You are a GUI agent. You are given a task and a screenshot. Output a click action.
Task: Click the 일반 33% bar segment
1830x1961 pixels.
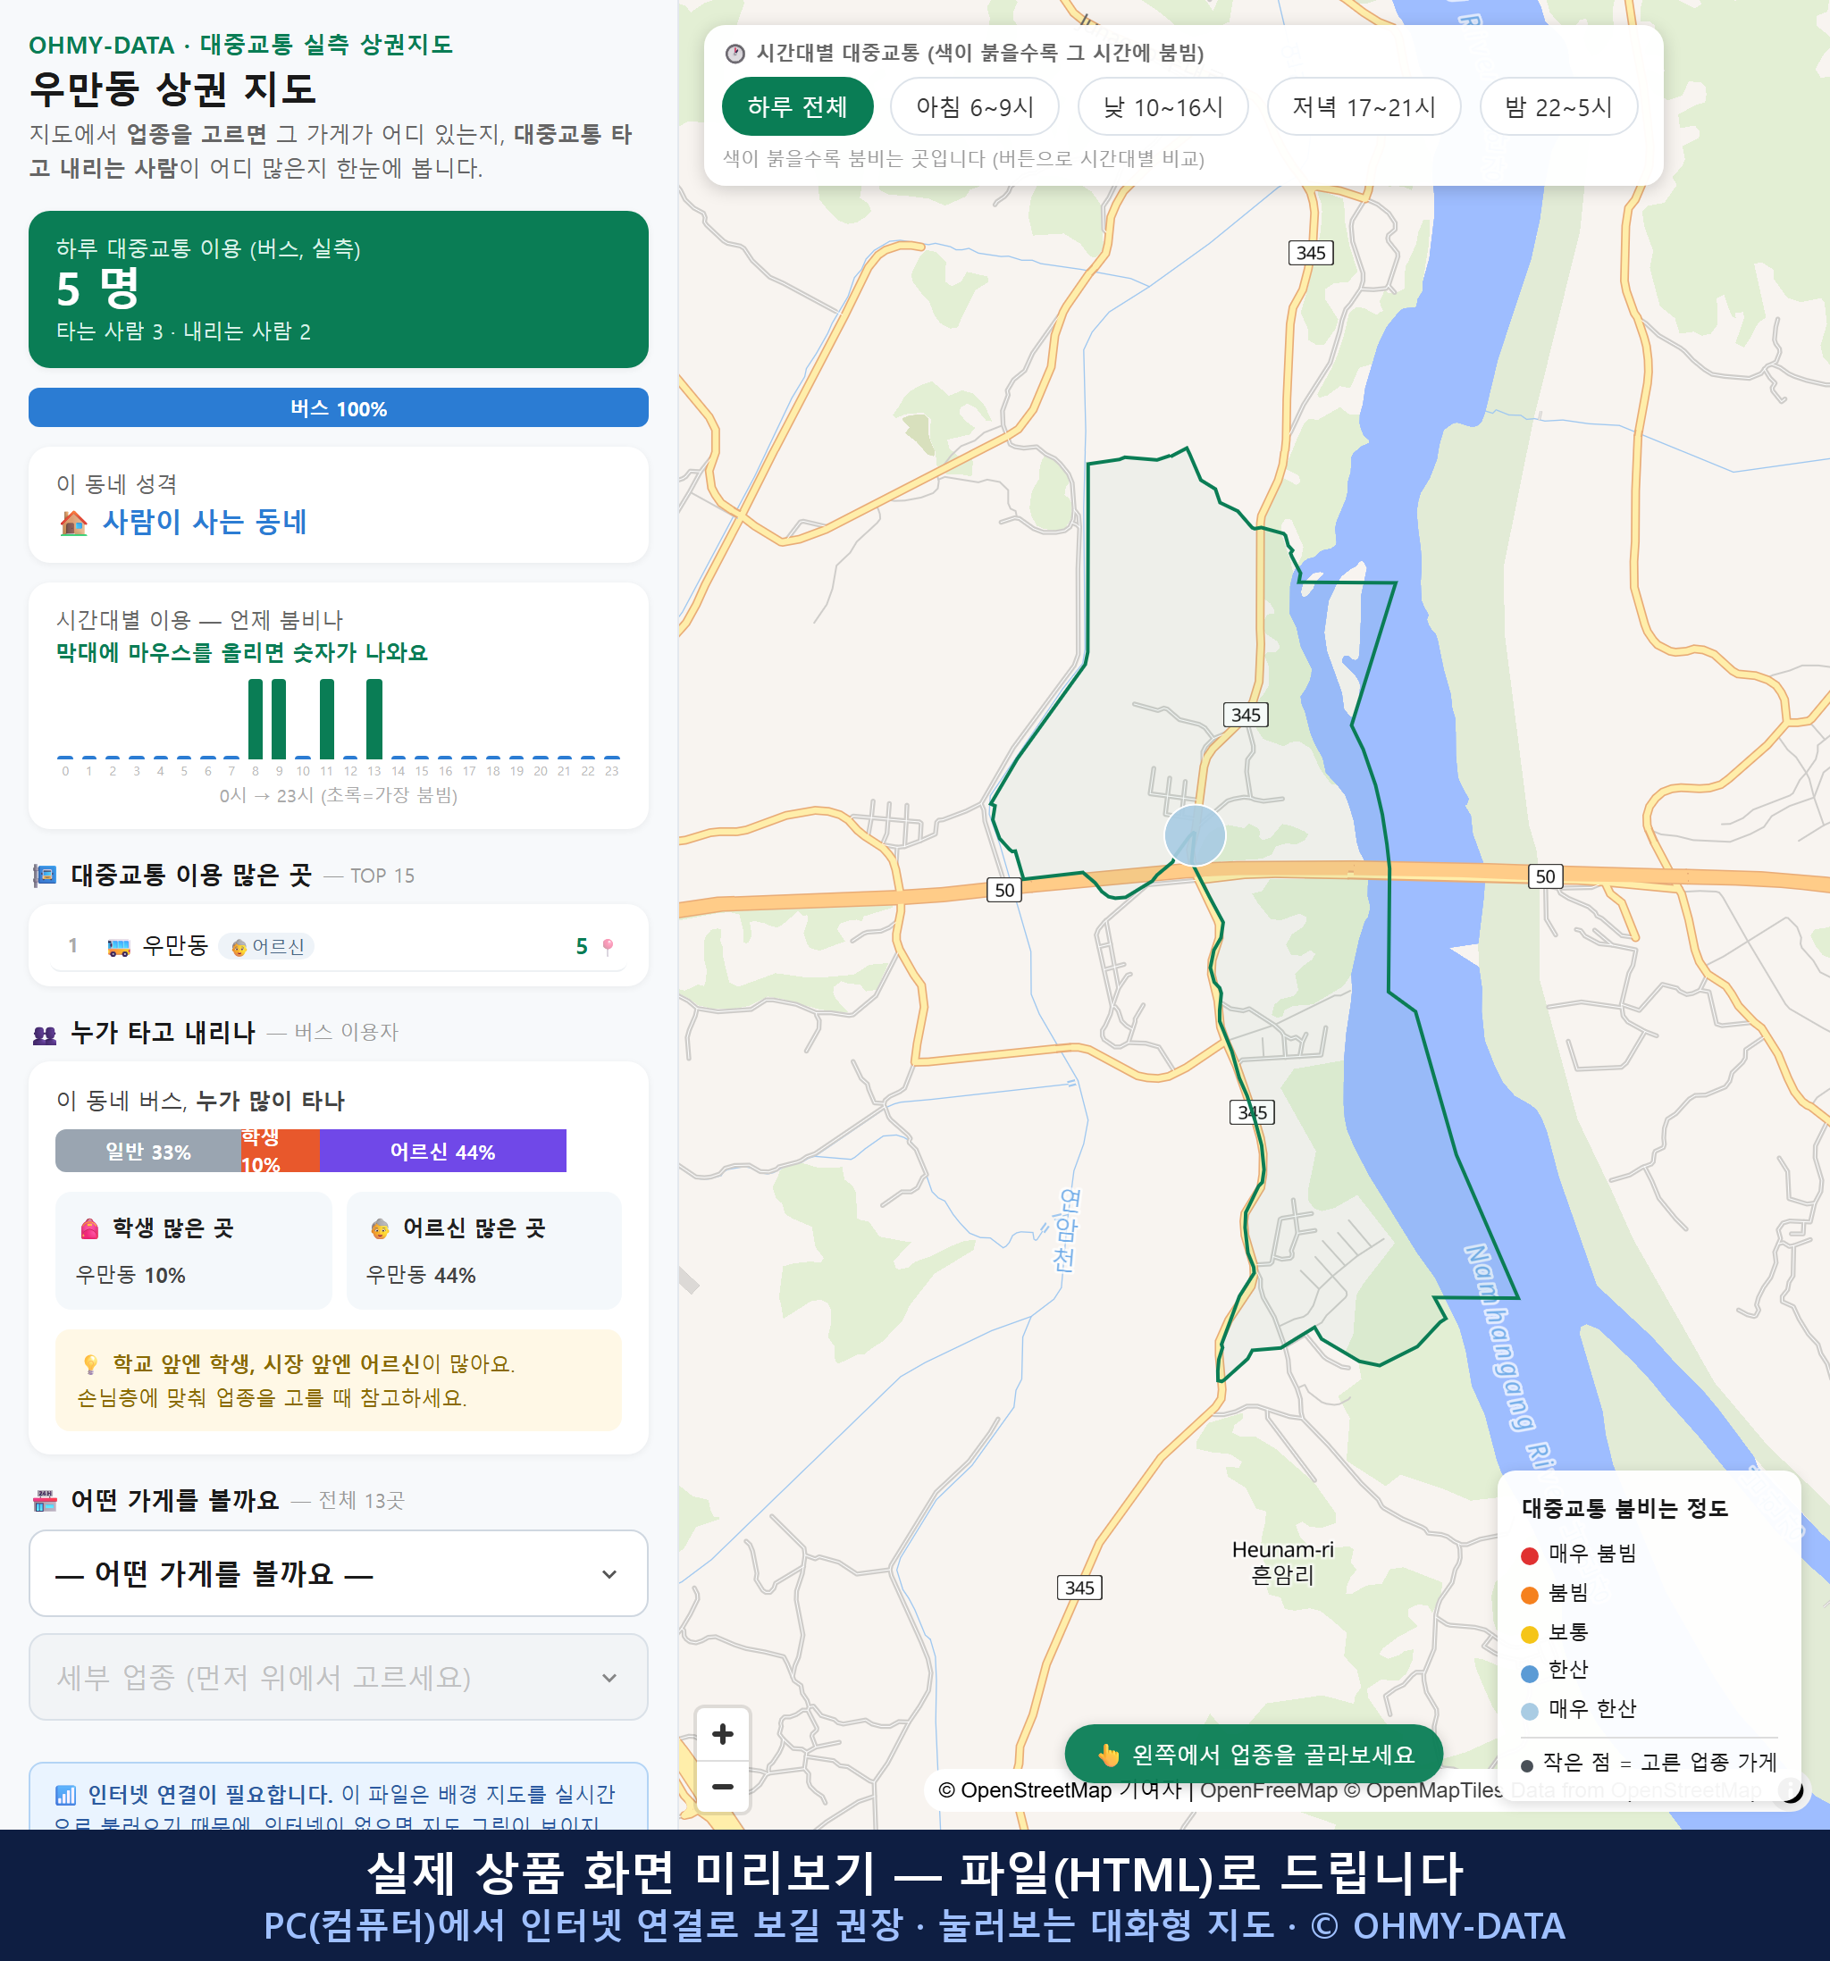coord(148,1152)
